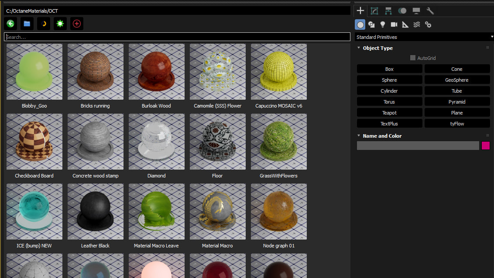Select the Diamond material thumbnail
The image size is (494, 278).
coord(156,142)
